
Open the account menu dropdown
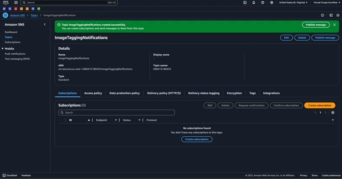327,3
